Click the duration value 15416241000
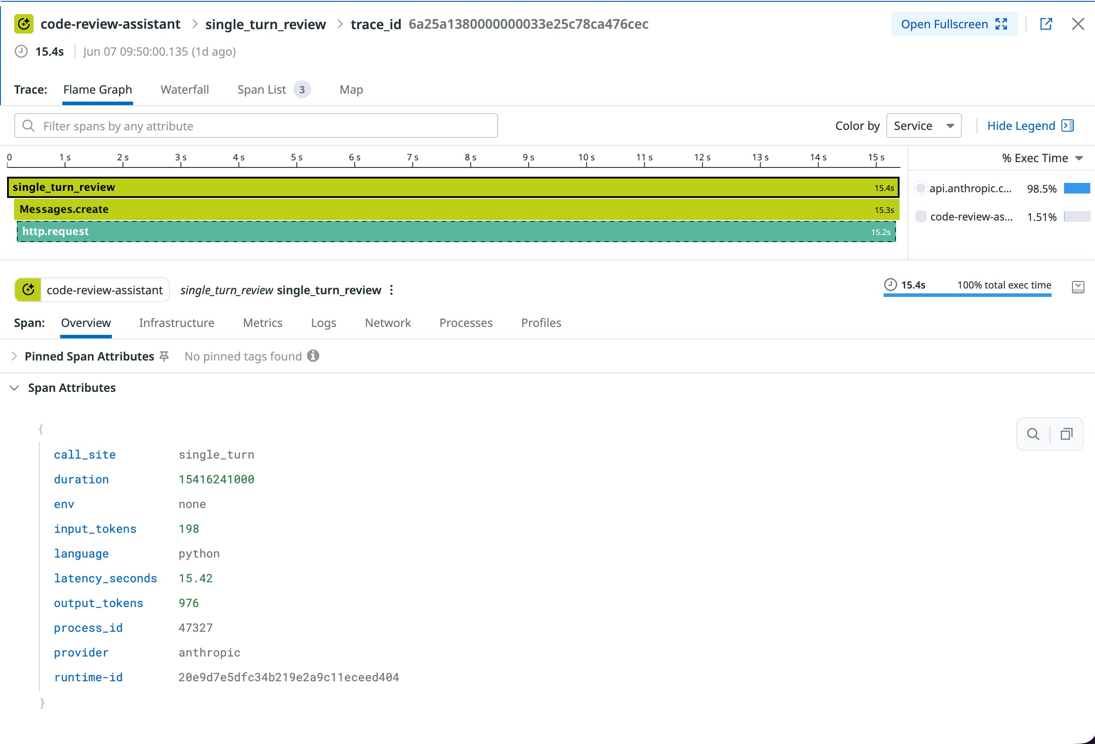1095x744 pixels. 216,479
